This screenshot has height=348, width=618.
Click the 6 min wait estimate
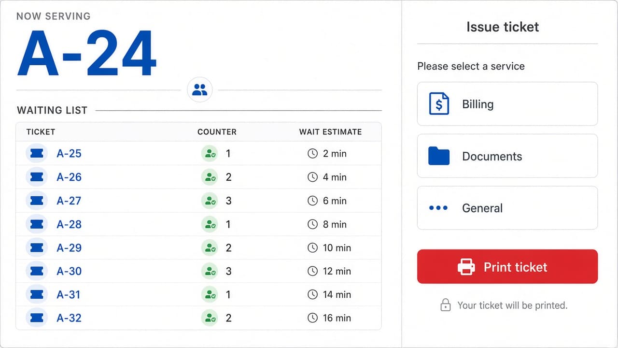pyautogui.click(x=335, y=201)
